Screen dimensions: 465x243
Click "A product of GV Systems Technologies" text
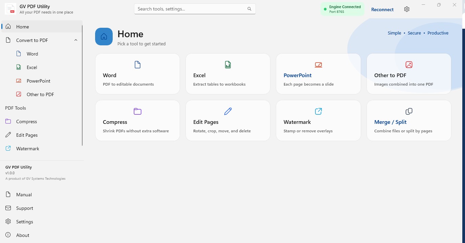[36, 178]
